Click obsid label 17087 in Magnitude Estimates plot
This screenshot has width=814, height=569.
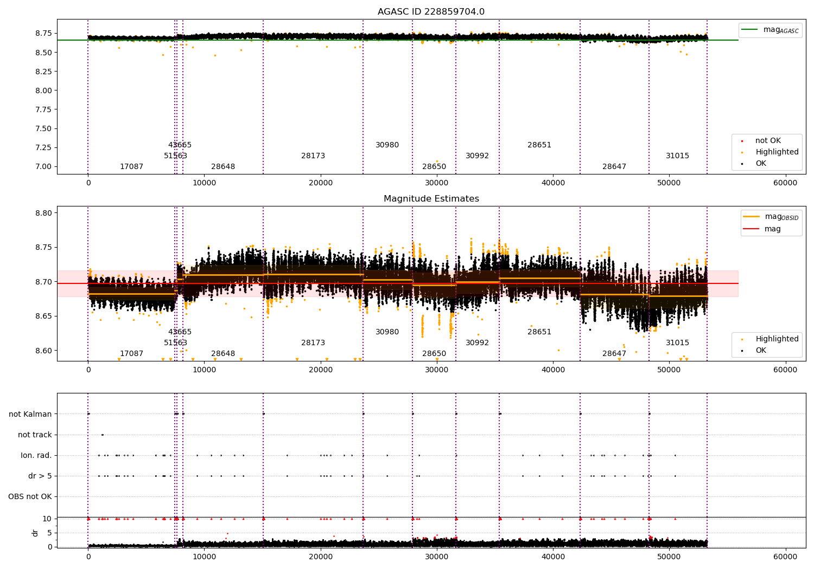click(x=132, y=354)
